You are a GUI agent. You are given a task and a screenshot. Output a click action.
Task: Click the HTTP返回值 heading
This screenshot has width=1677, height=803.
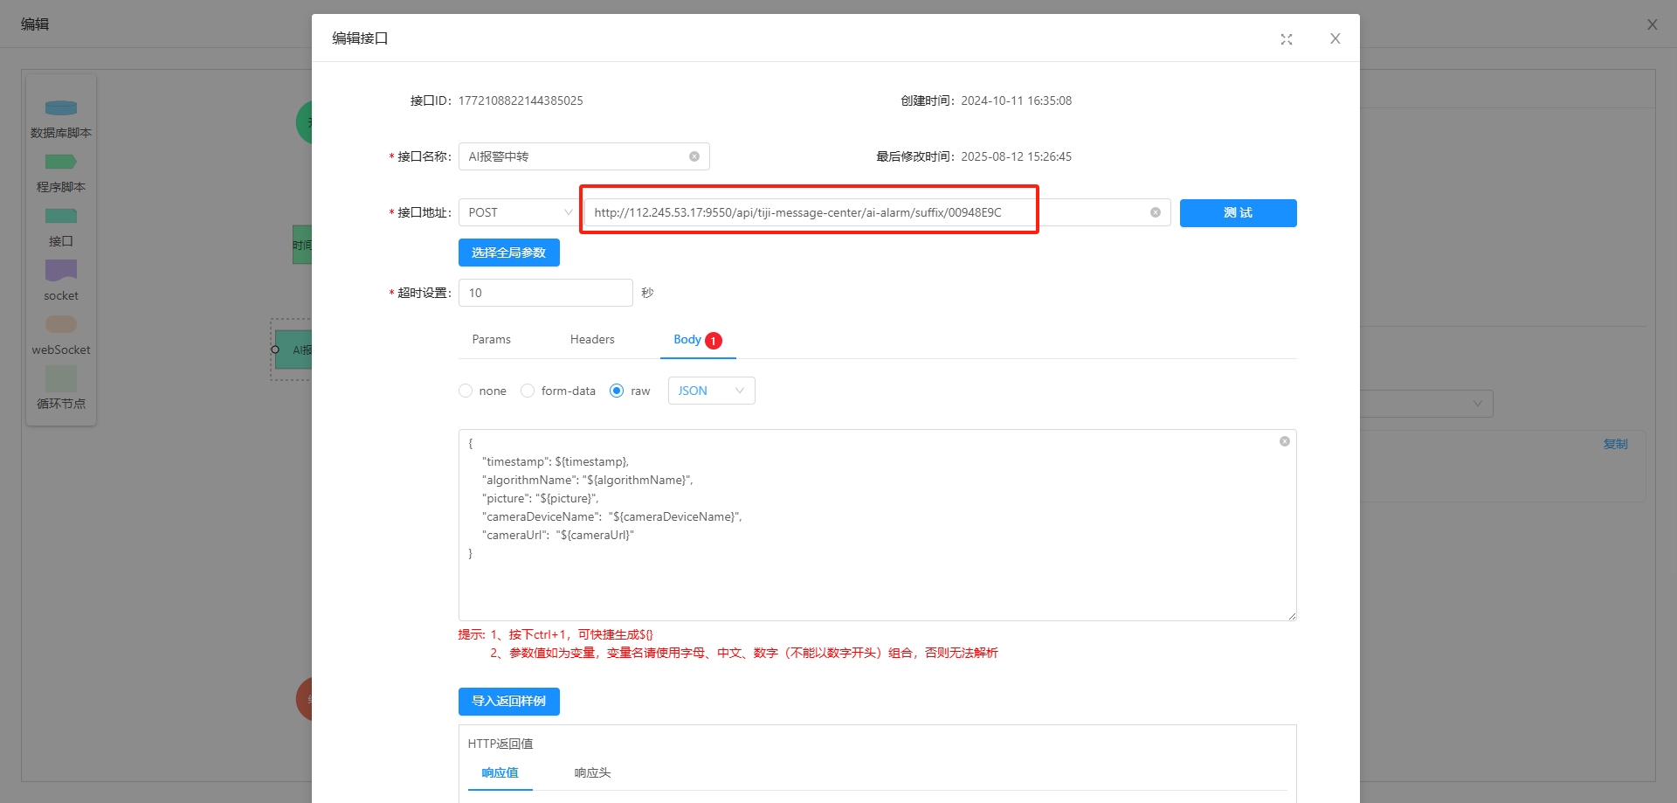(500, 744)
